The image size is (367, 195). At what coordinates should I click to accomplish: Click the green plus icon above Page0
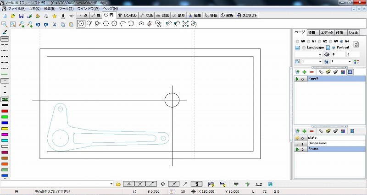[x=304, y=72]
